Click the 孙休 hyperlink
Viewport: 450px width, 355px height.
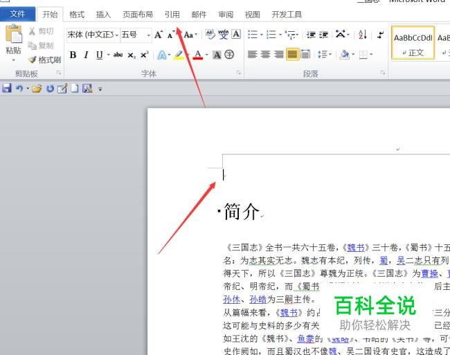232,300
